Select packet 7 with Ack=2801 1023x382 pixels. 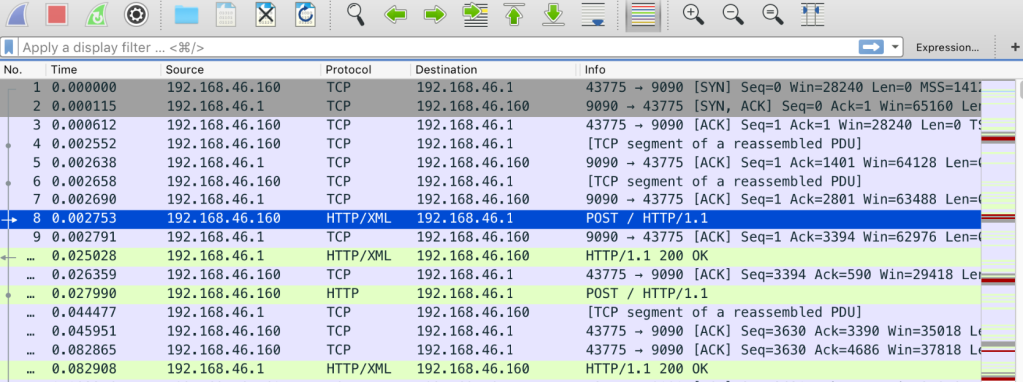pos(490,200)
